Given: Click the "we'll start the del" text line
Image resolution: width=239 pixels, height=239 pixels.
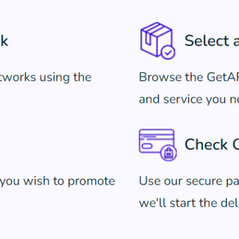Looking at the screenshot, I should pos(189,203).
